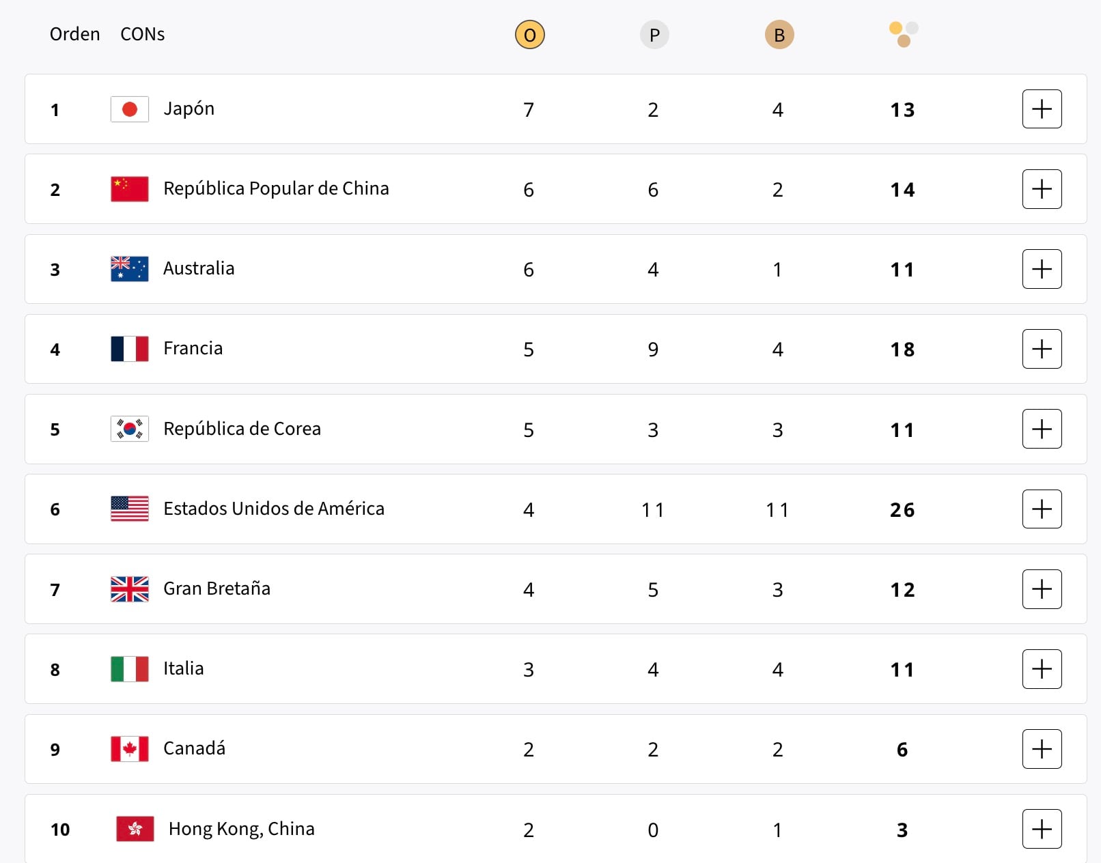Expand Hong Kong, China medal details
The image size is (1101, 863).
1042,829
